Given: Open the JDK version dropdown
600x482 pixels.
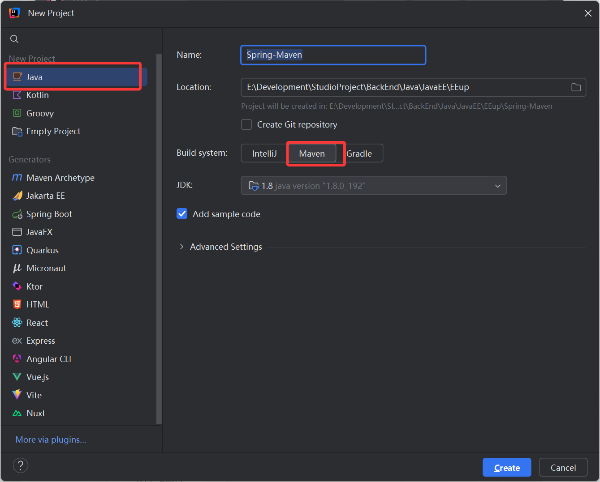Looking at the screenshot, I should 374,185.
